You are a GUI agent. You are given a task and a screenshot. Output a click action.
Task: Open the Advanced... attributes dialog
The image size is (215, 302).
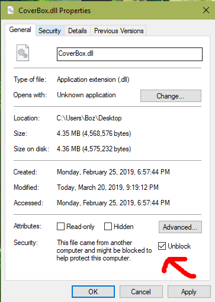(x=180, y=227)
